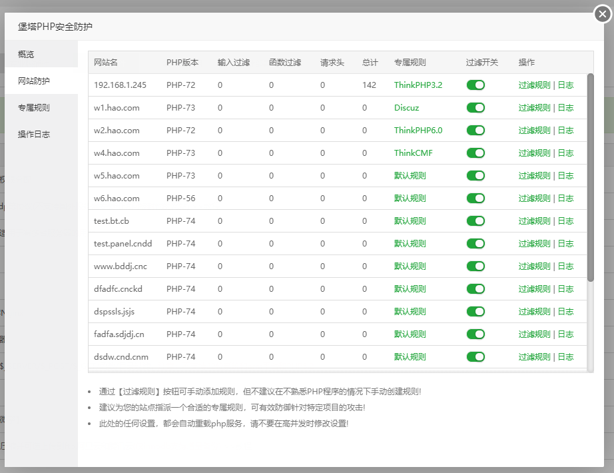Open 过滤规则 for w6.hao.com
Screen dimensions: 614x473
(x=534, y=199)
